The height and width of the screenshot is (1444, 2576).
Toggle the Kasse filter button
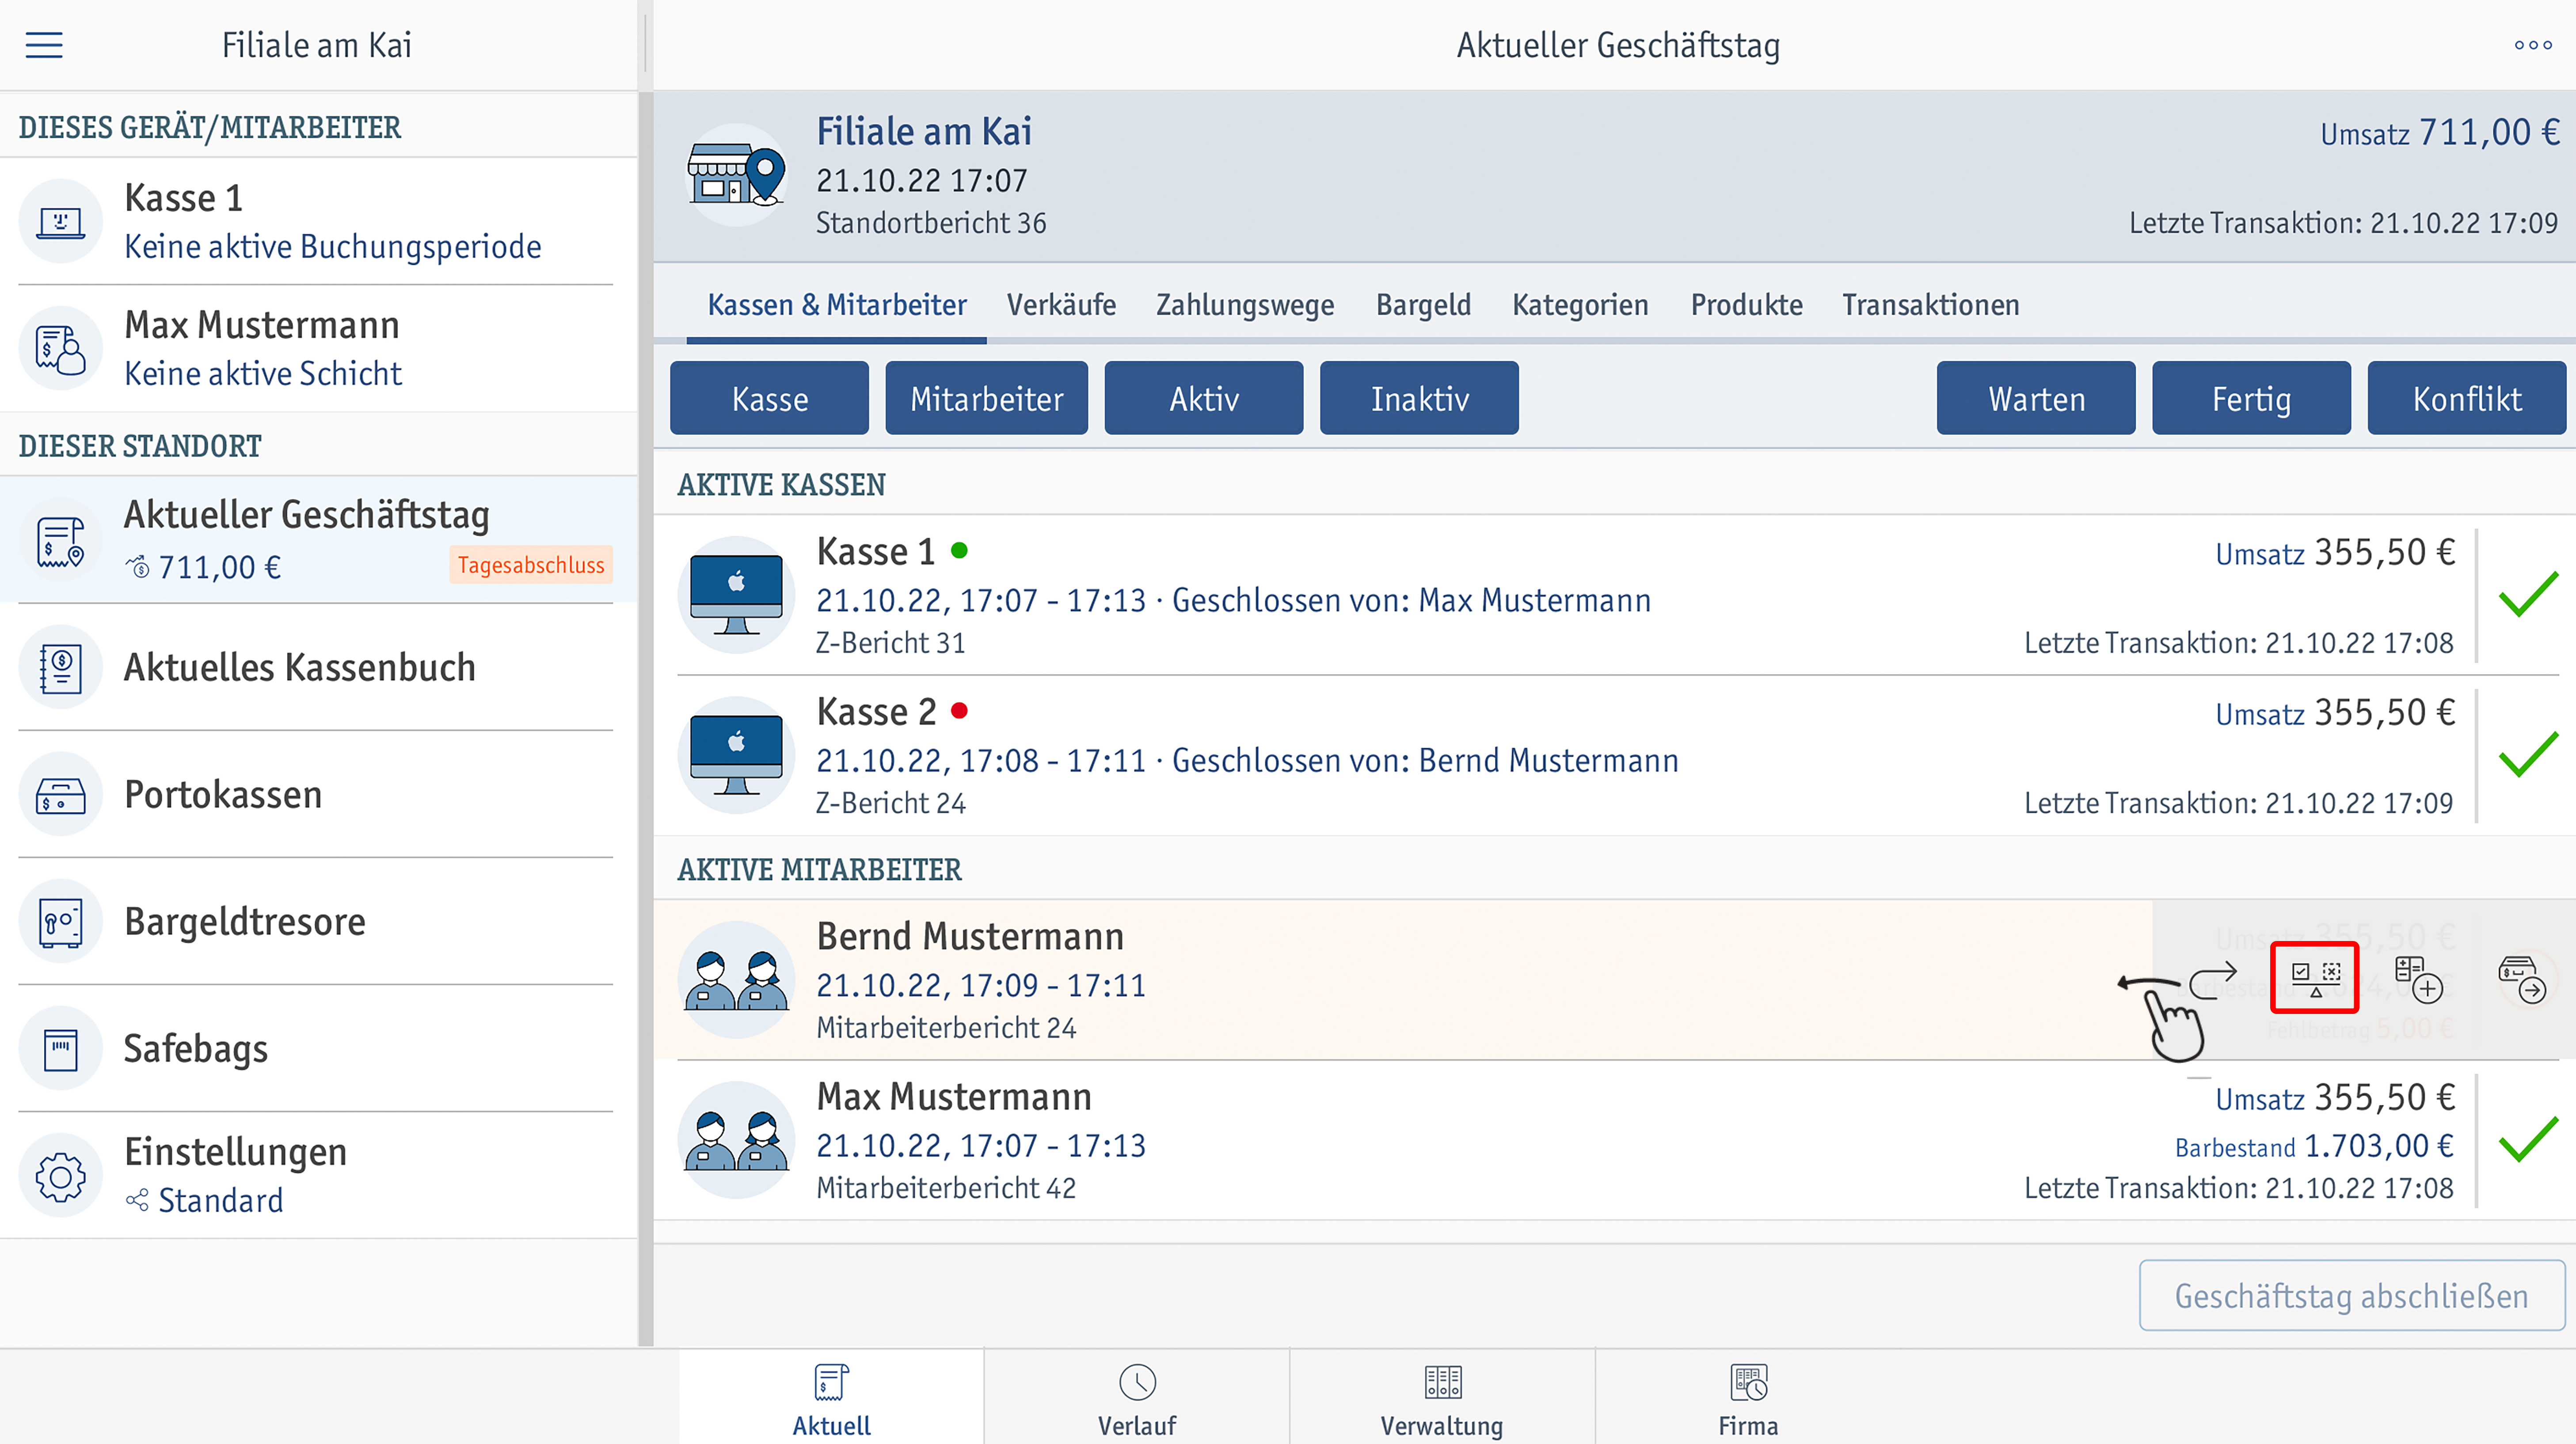(x=769, y=398)
